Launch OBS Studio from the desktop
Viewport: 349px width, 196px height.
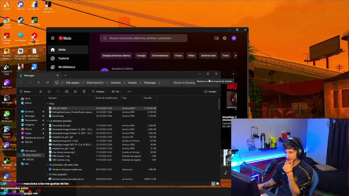coord(7,99)
